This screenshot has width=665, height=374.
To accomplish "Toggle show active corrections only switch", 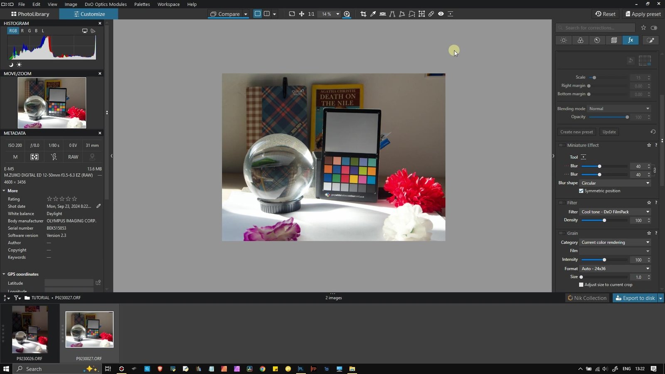I will pyautogui.click(x=654, y=28).
